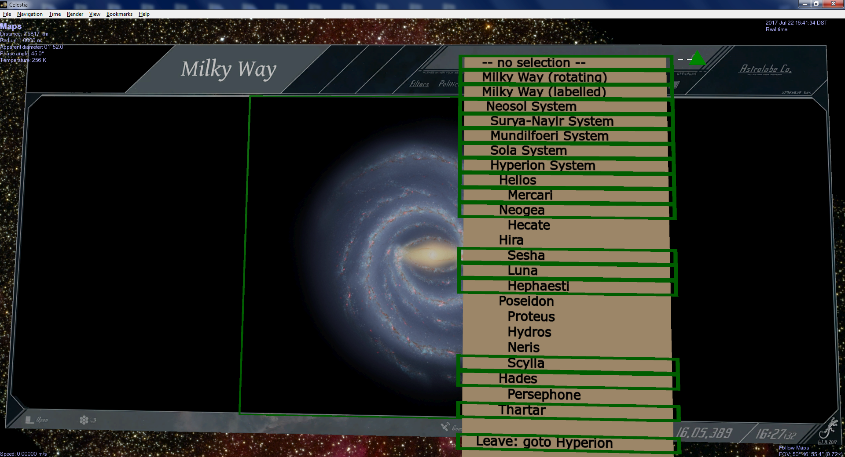Select Sola System entry
Screen dimensions: 845x457
pos(566,151)
